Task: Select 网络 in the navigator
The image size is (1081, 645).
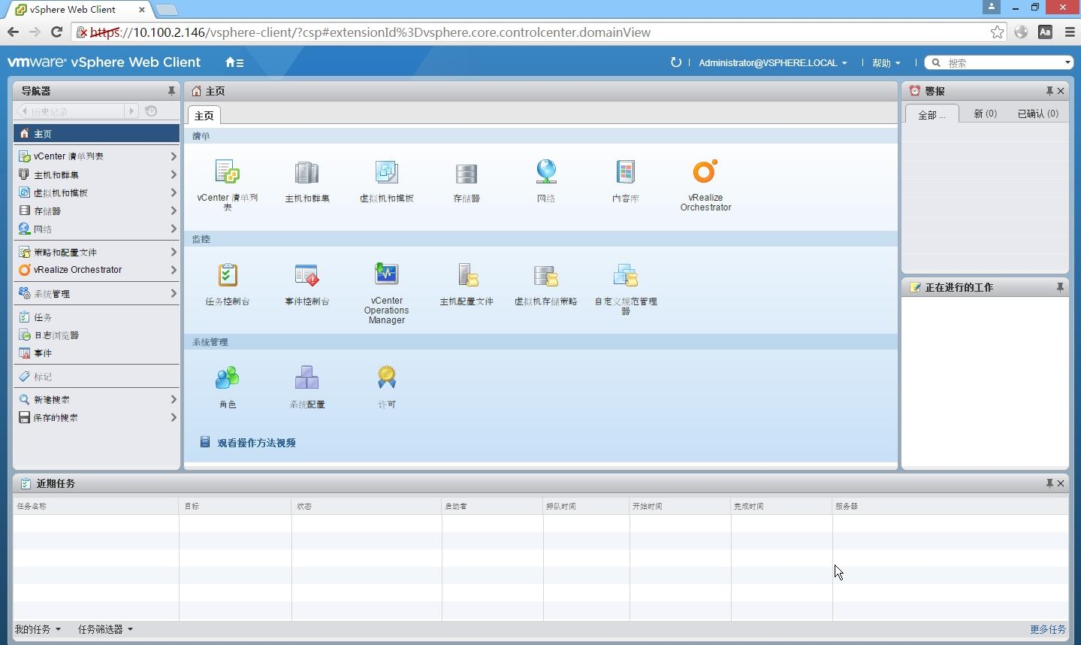Action: tap(96, 229)
